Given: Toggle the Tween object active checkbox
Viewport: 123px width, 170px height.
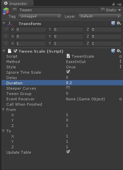Looking at the screenshot, I should tap(15, 10).
